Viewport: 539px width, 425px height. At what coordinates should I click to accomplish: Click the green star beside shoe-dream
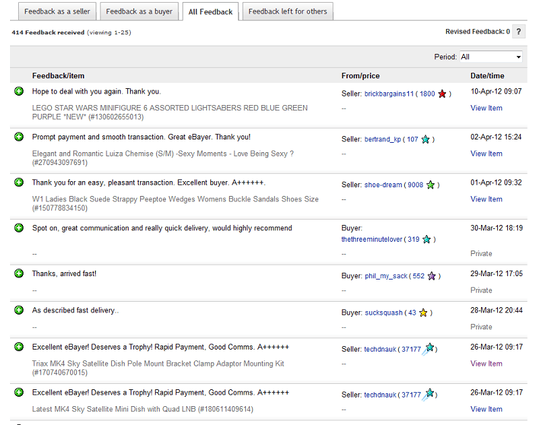tap(431, 185)
